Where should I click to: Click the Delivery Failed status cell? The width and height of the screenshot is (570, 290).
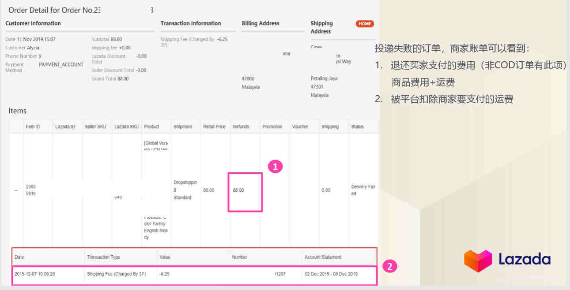363,190
